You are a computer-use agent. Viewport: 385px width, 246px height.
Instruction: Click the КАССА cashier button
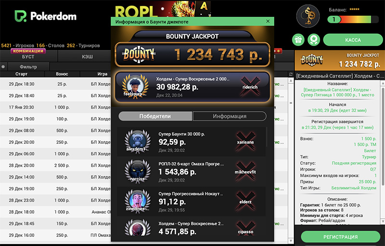coord(353,40)
